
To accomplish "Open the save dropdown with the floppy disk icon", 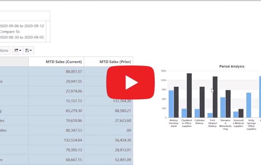I will click(28, 50).
